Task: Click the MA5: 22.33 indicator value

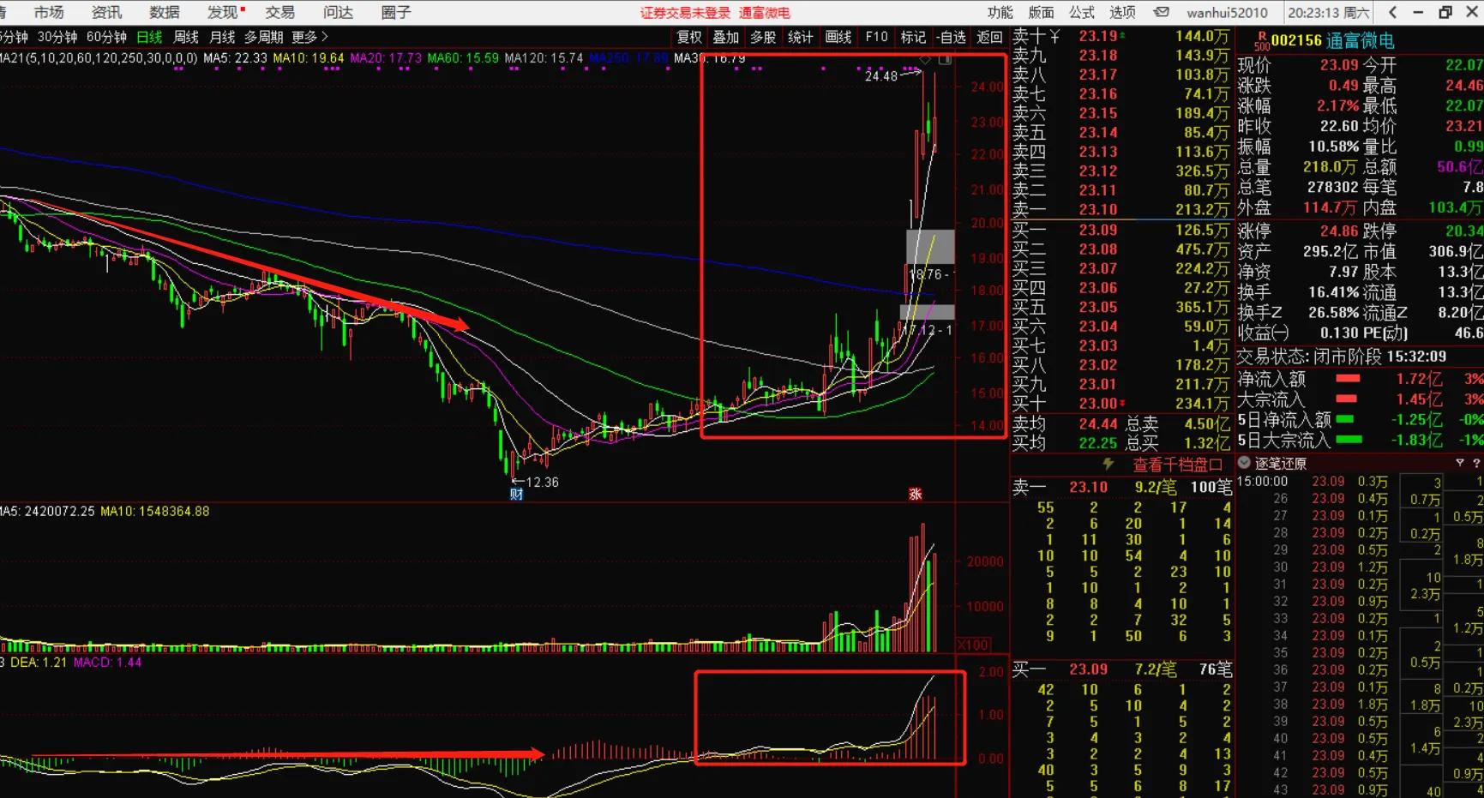Action: tap(236, 58)
